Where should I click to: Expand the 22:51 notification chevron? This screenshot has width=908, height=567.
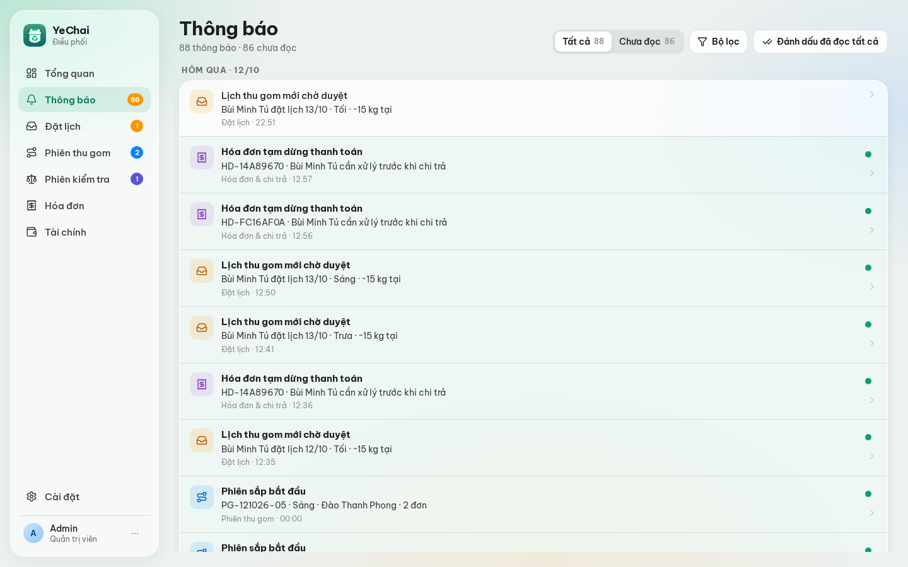pos(872,94)
